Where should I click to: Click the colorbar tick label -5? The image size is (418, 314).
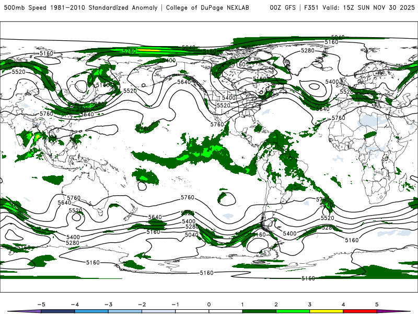coord(41,305)
